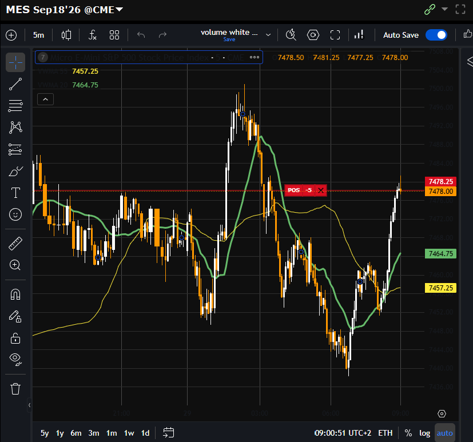Change the candlestick chart style

[x=66, y=35]
